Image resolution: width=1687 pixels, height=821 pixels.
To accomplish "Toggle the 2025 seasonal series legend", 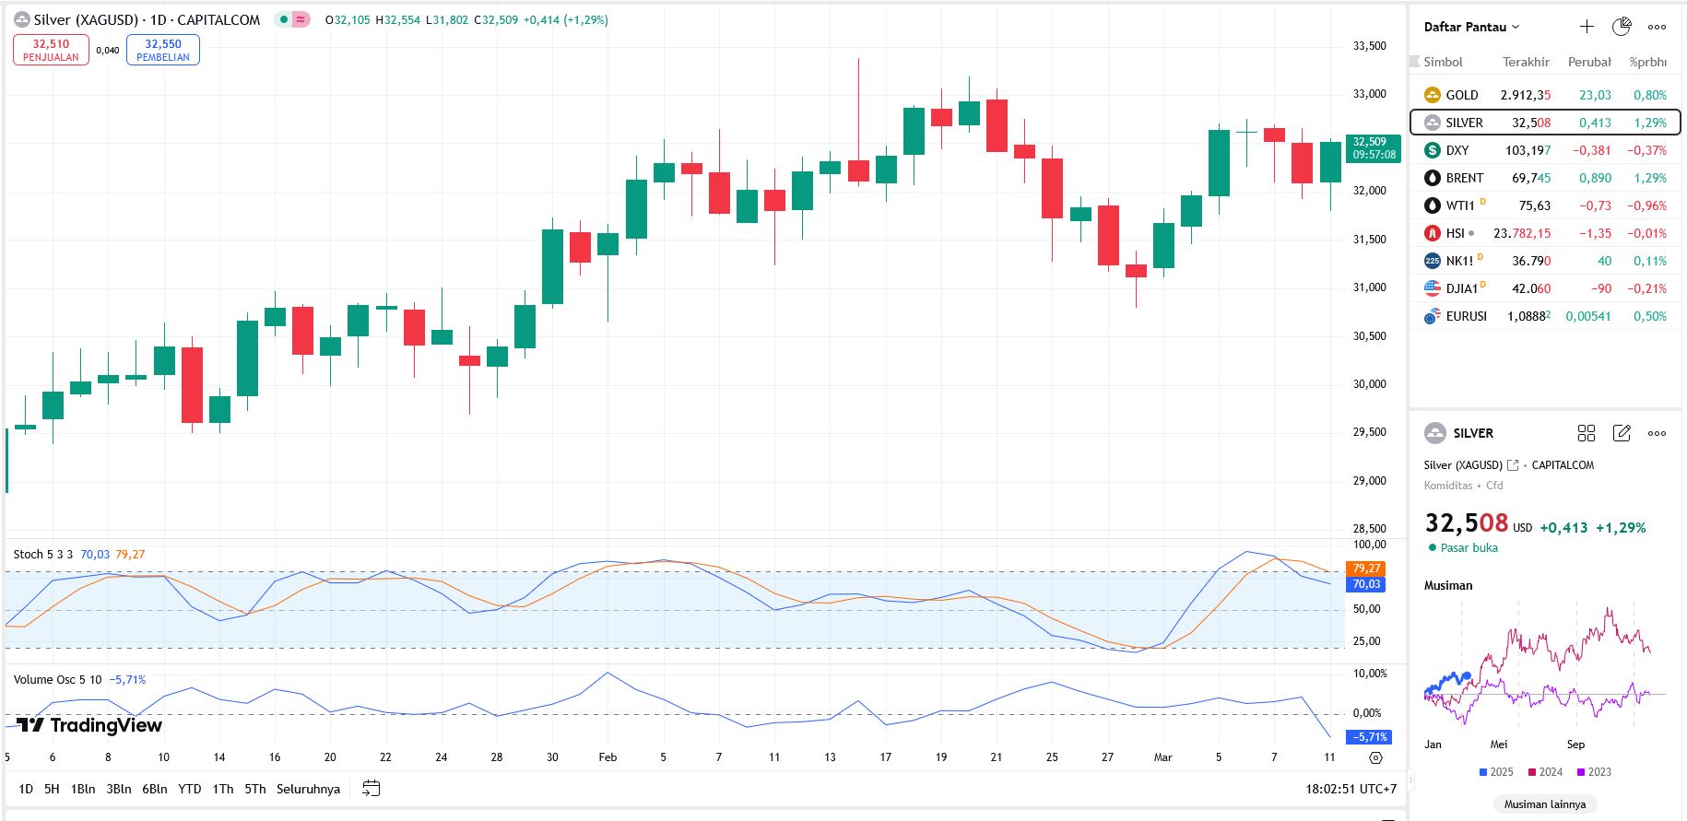I will coord(1496,772).
